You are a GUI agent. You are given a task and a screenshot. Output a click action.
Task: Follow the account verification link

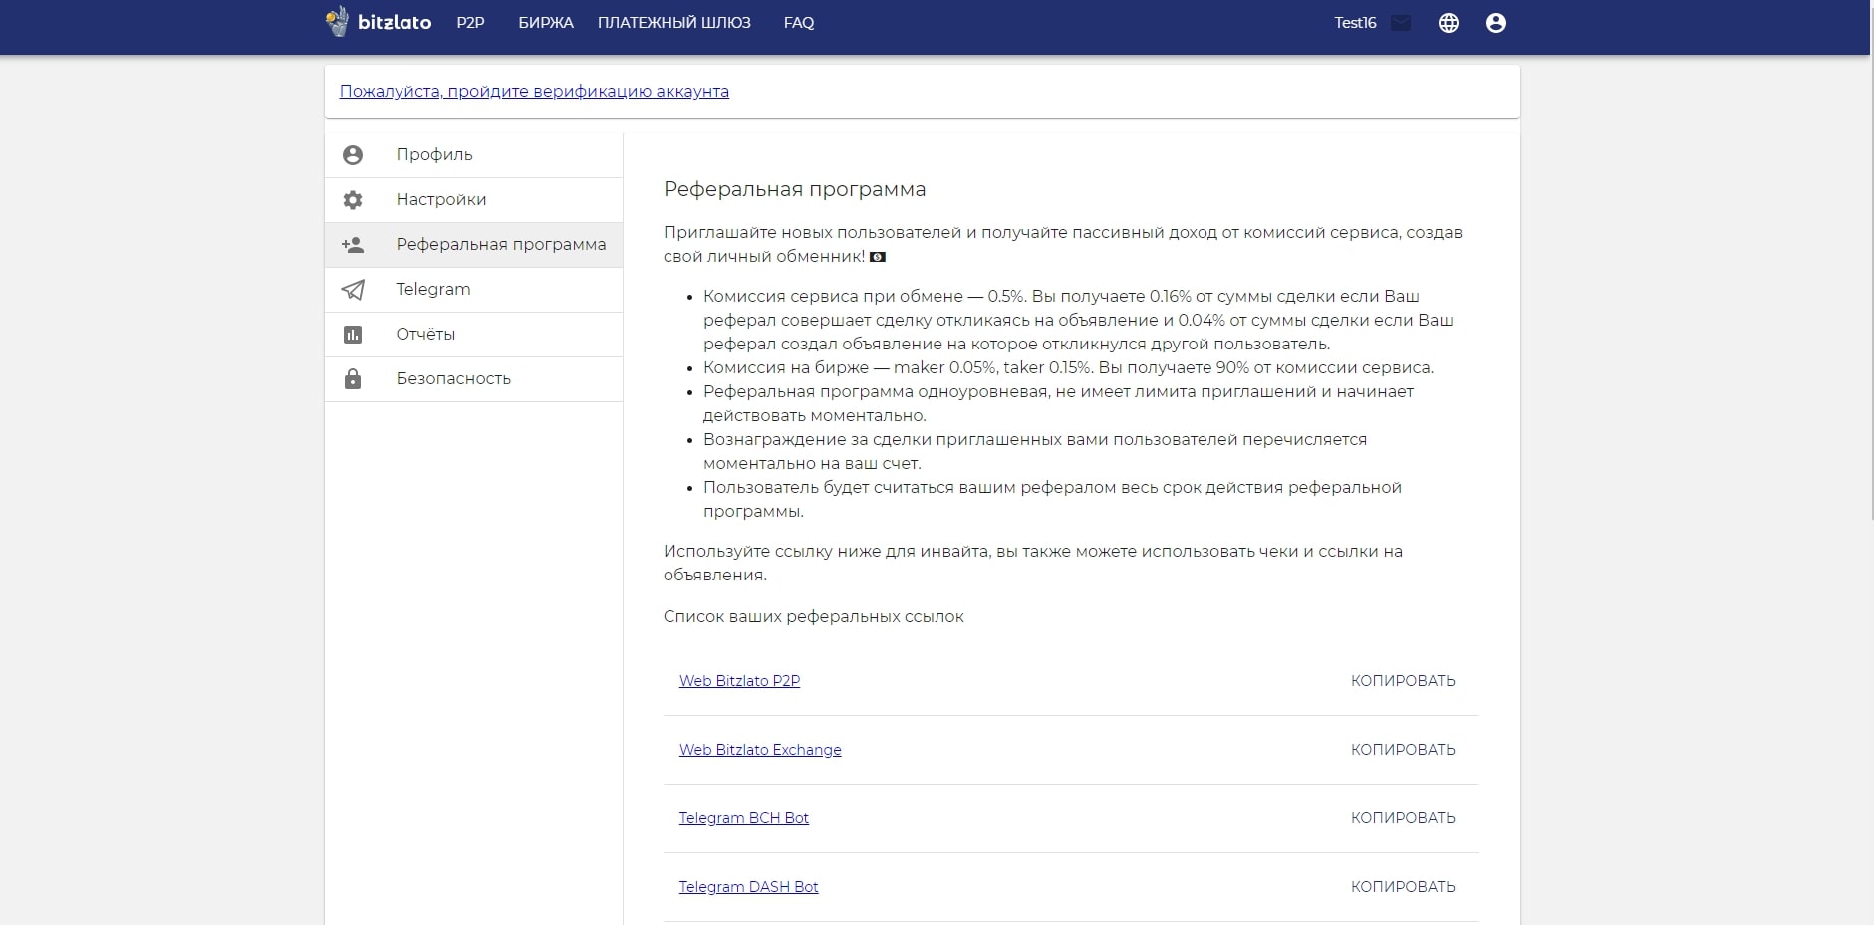(x=534, y=92)
